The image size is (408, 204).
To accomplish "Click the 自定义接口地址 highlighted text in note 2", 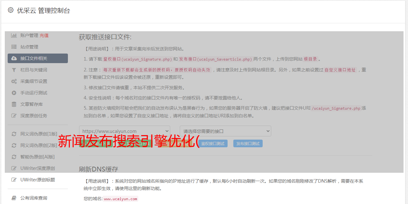I will [340, 70].
